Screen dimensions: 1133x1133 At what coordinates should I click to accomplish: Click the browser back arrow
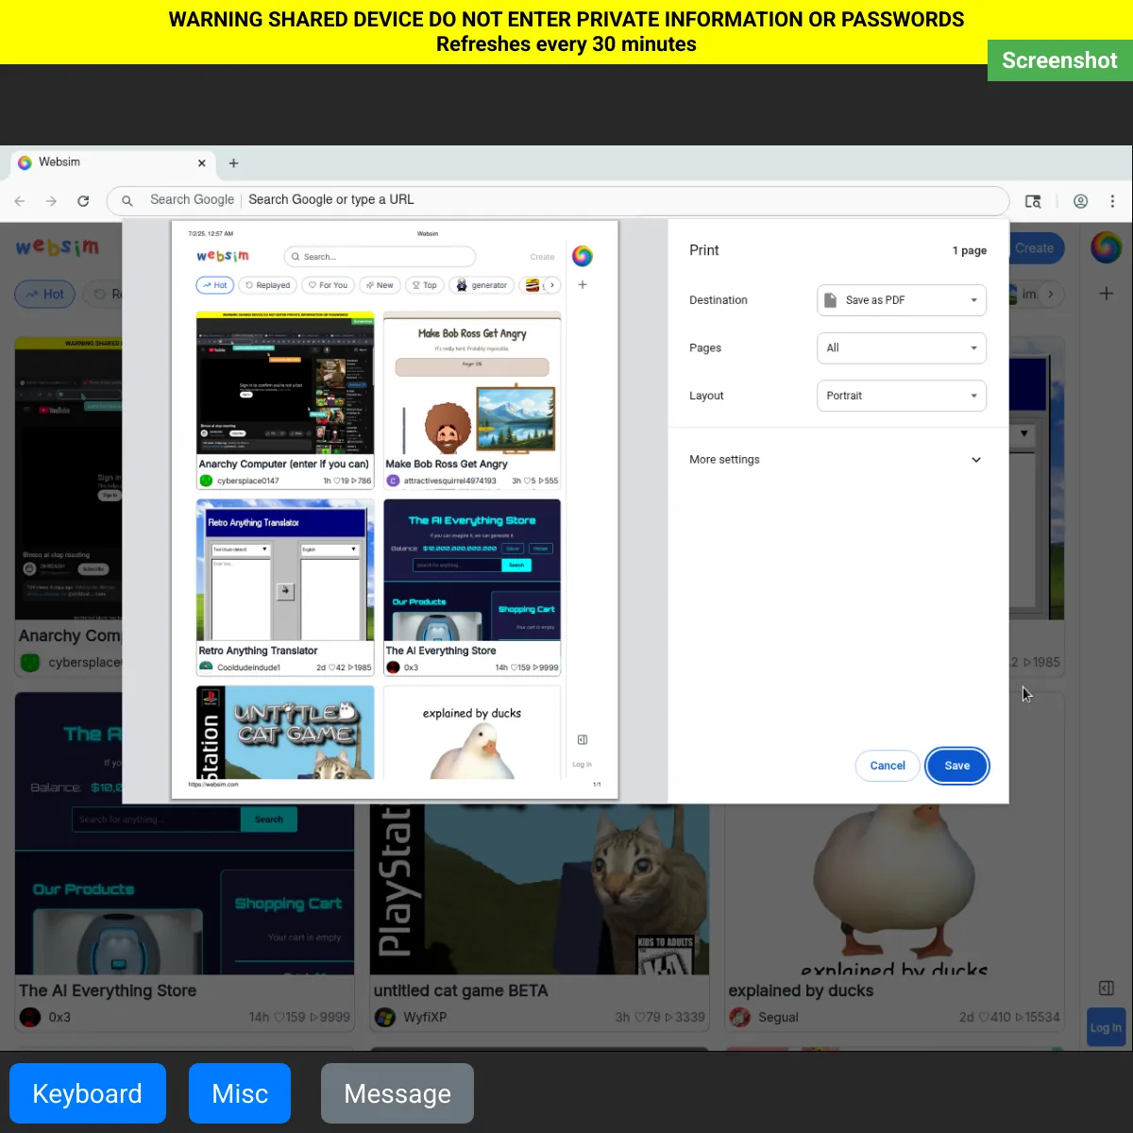point(20,201)
